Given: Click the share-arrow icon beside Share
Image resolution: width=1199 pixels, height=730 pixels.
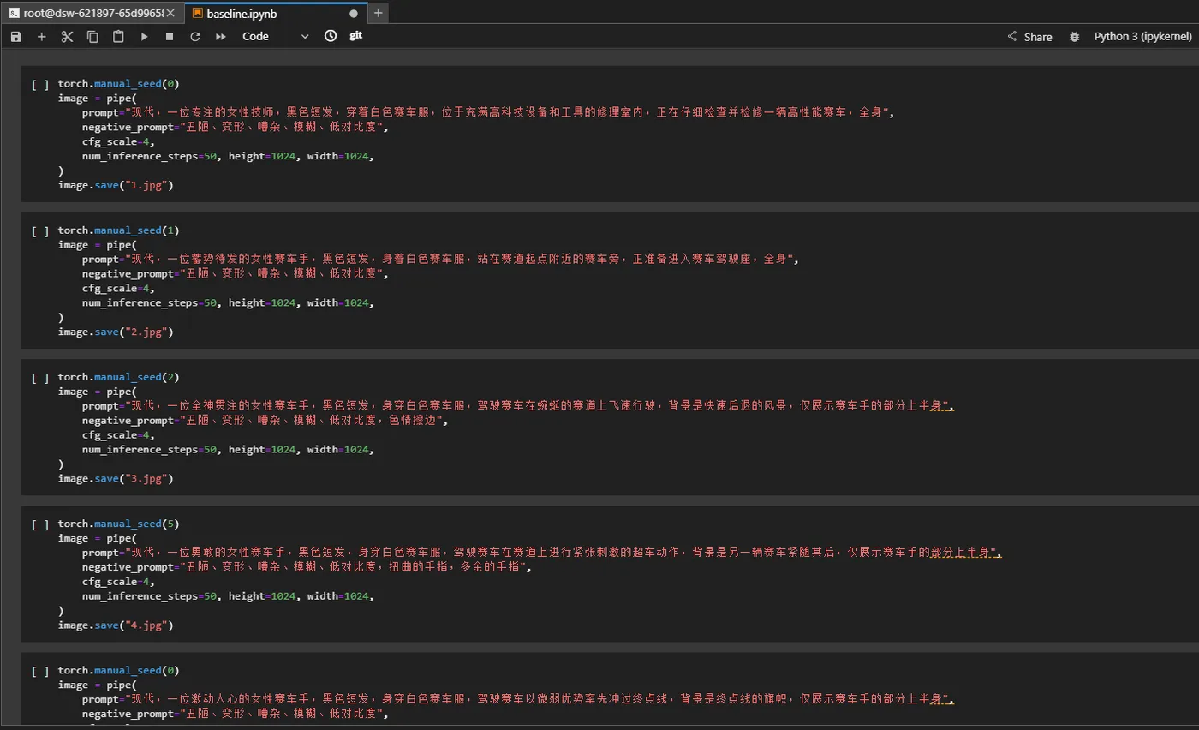Looking at the screenshot, I should (x=1012, y=37).
